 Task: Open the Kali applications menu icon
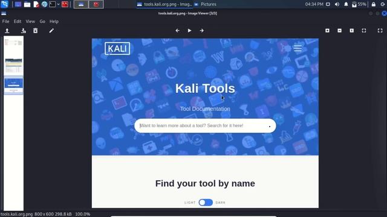[x=5, y=4]
